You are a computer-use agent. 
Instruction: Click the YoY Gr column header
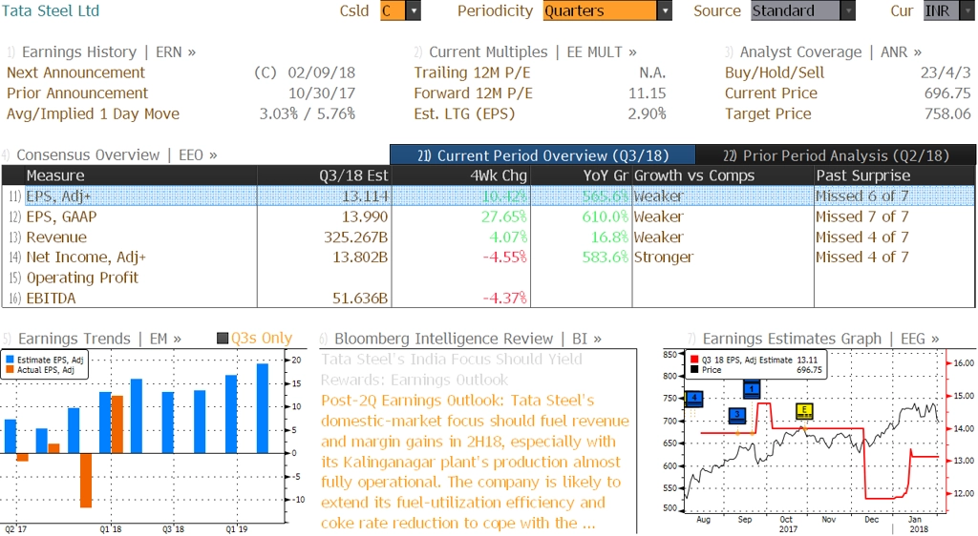581,175
